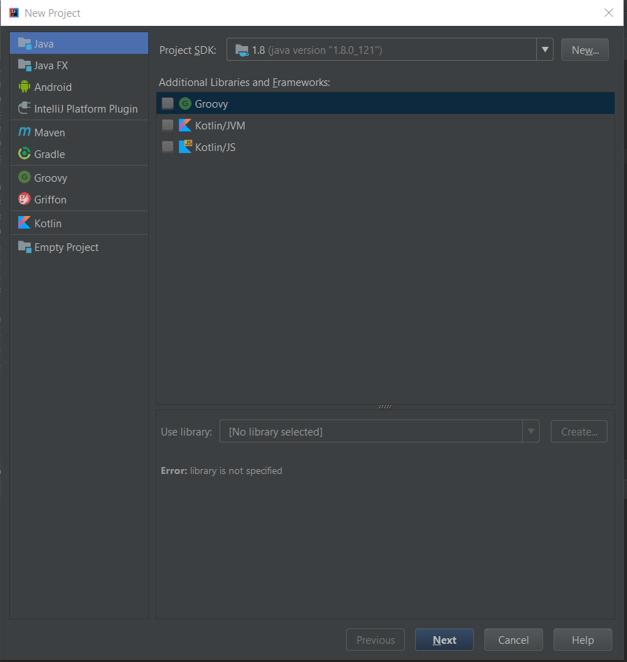The width and height of the screenshot is (627, 662).
Task: Click the '[No library selected]' combo box
Action: (379, 431)
